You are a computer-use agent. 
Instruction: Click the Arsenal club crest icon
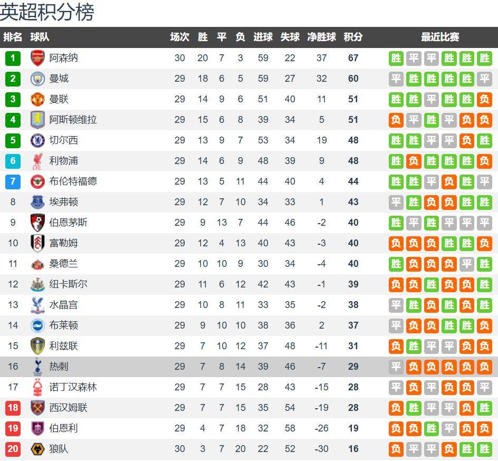[38, 58]
